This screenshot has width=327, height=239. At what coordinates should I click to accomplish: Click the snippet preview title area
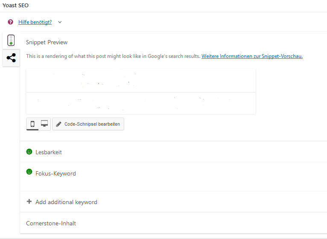141,81
